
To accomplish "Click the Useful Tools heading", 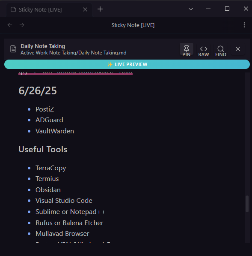I will [43, 149].
